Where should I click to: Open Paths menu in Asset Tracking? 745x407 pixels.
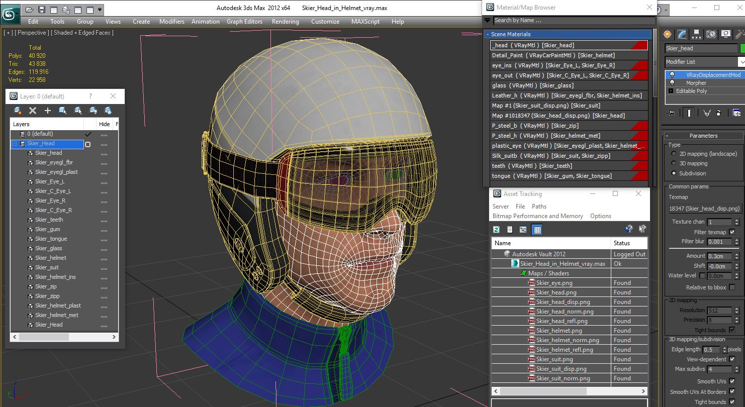pyautogui.click(x=539, y=207)
